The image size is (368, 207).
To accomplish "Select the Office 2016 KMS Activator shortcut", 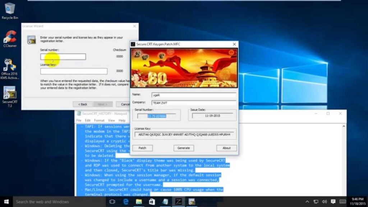I will pyautogui.click(x=10, y=69).
